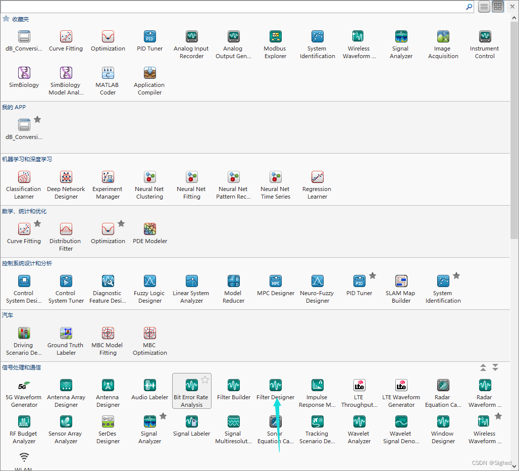Click scrollbar up arrow

[514, 18]
